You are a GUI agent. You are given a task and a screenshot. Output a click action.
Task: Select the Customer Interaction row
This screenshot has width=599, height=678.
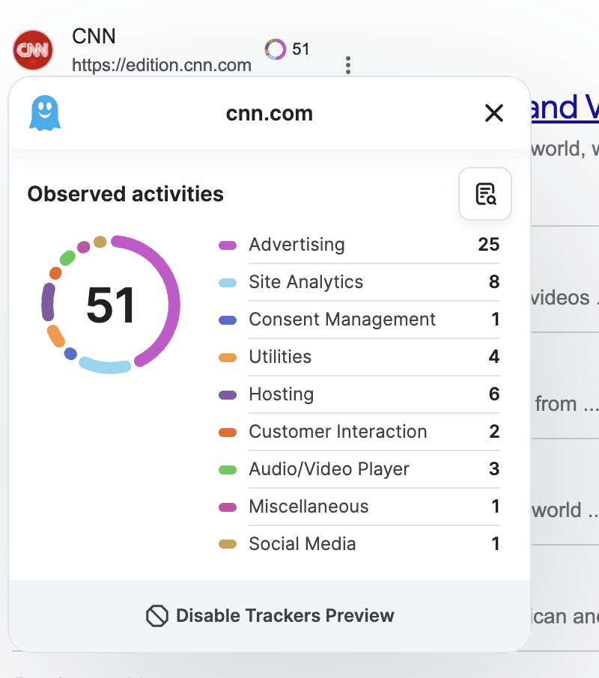click(x=359, y=432)
